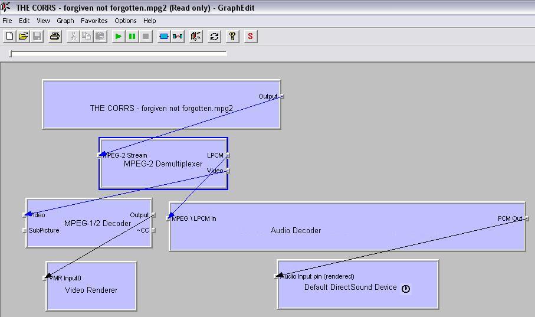Pause the filter graph
This screenshot has height=317, width=535.
(132, 37)
